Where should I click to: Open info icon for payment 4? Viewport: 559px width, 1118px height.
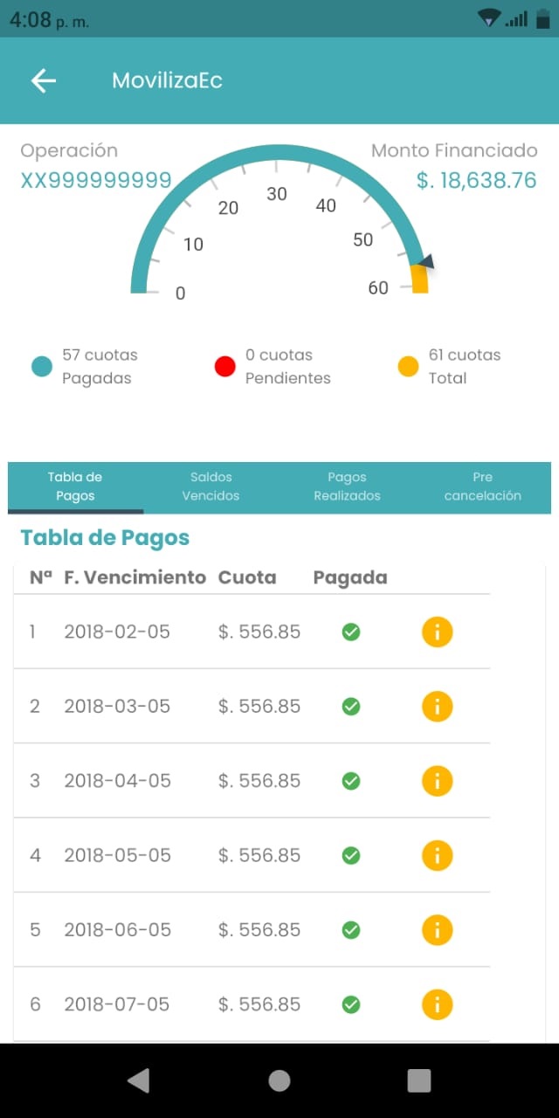pos(437,855)
